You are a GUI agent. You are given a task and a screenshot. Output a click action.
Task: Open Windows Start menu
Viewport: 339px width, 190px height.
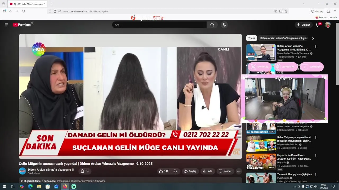[x=5, y=187]
